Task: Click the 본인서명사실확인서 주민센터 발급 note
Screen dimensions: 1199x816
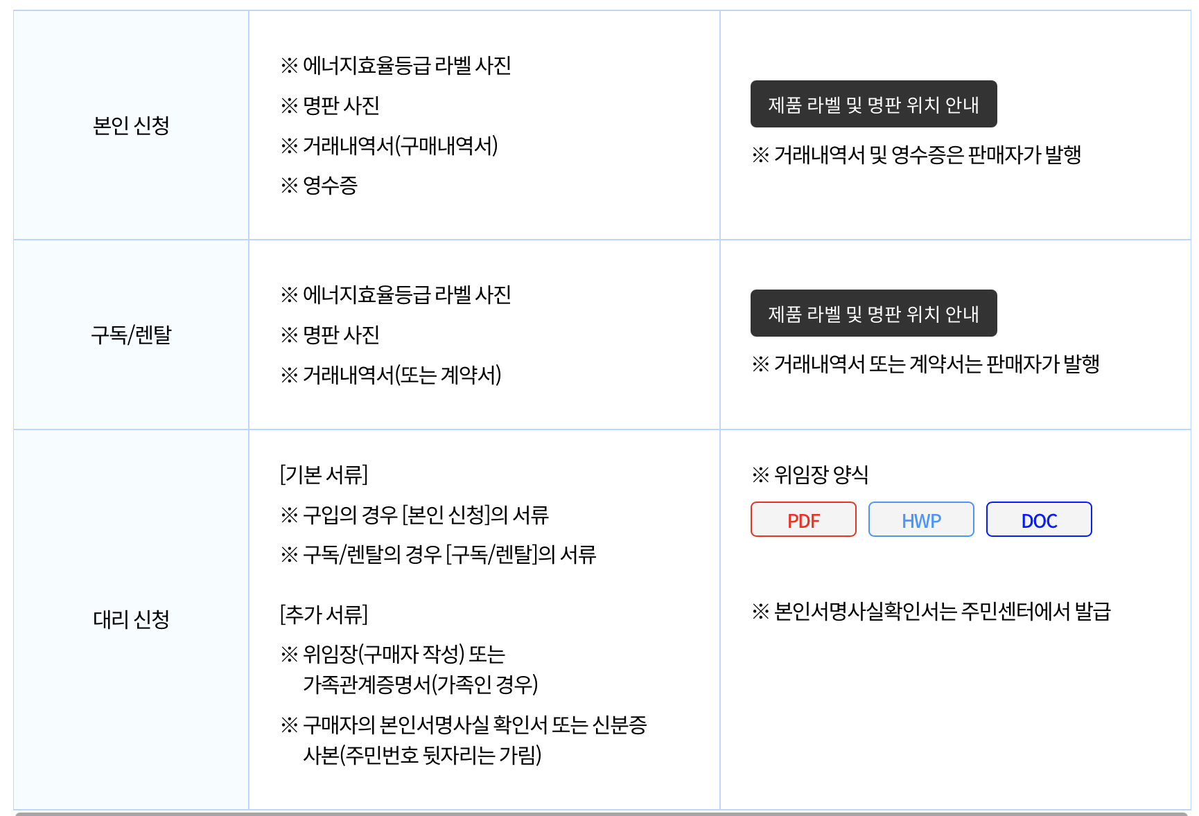Action: [941, 612]
